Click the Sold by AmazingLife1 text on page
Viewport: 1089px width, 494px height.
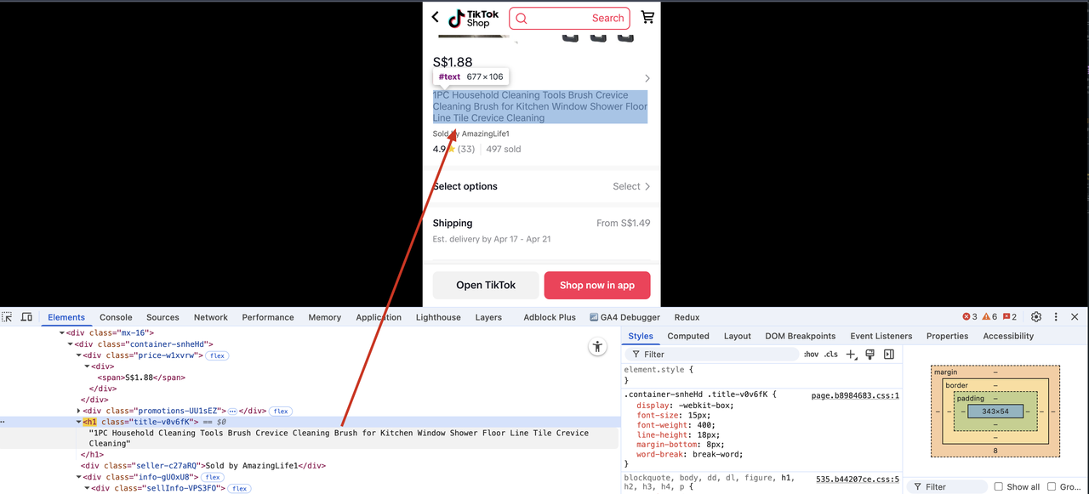pyautogui.click(x=470, y=133)
